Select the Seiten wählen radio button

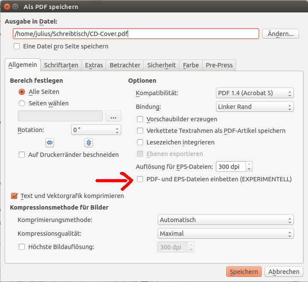(22, 103)
